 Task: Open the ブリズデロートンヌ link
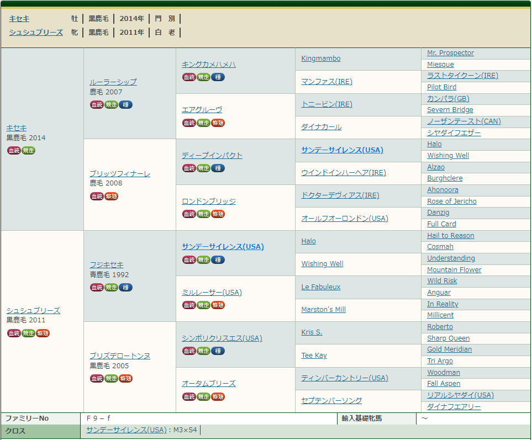point(120,356)
